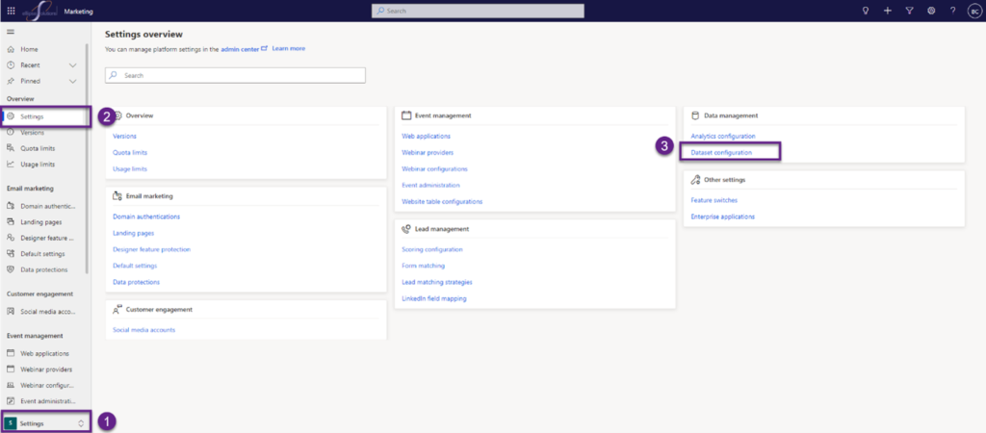Open the advanced find funnel icon
Image resolution: width=986 pixels, height=433 pixels.
point(909,11)
